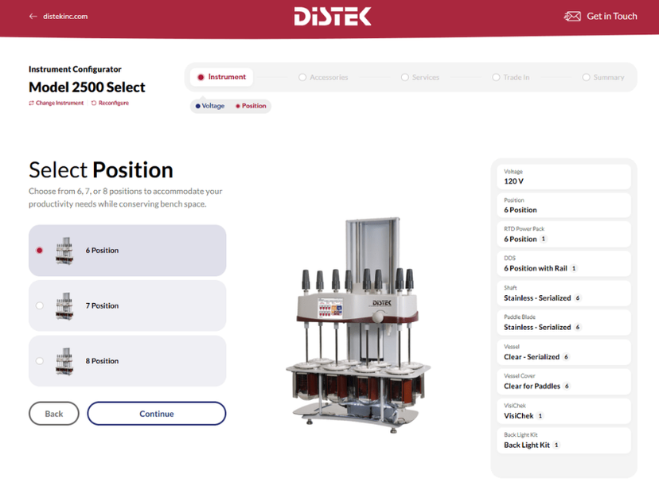
Task: Click the 6 Position instrument thumbnail icon
Action: point(65,250)
